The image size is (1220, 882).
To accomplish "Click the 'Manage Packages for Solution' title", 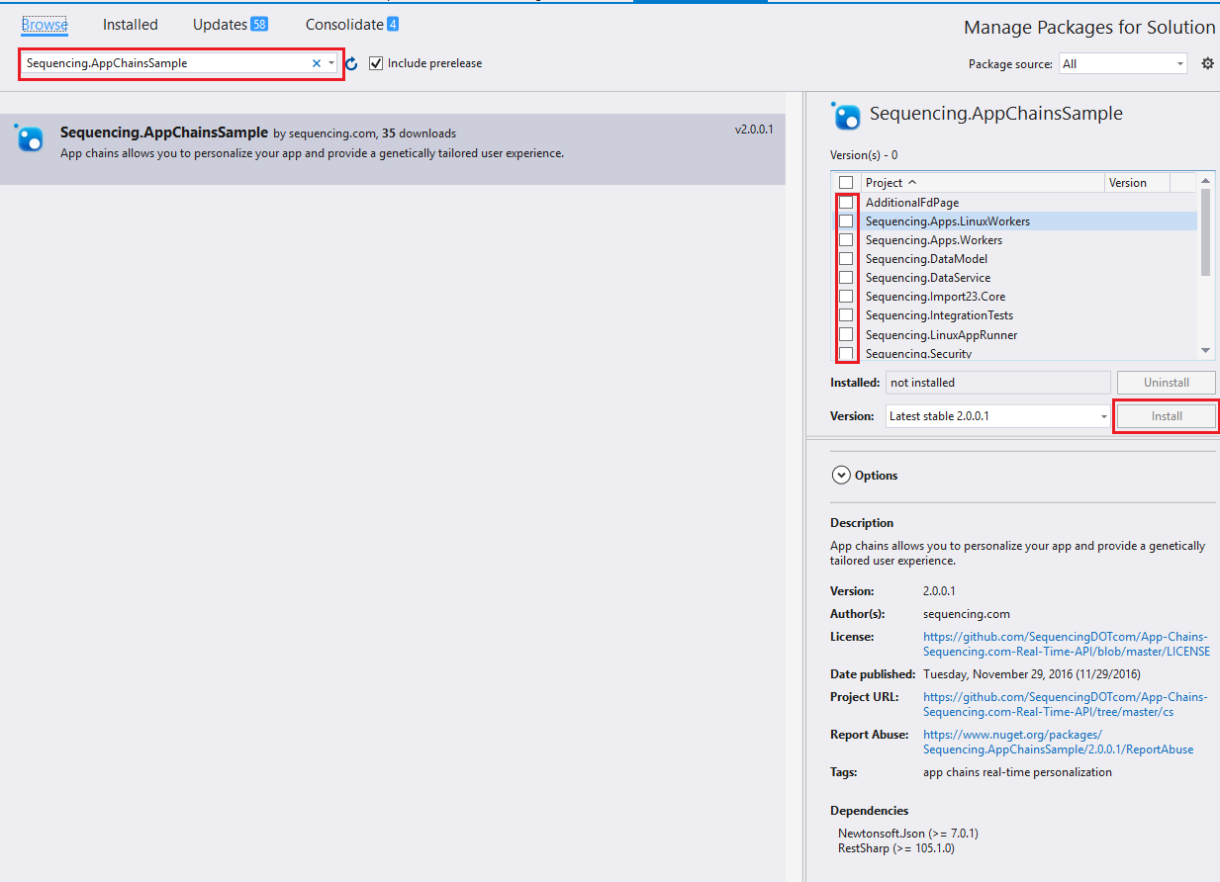I will pos(1089,28).
